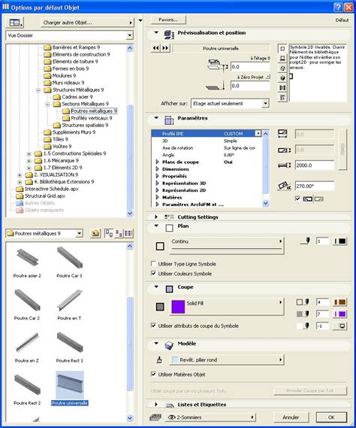Click the purple Solid Fill color swatch
Image resolution: width=356 pixels, height=428 pixels.
coord(178,307)
